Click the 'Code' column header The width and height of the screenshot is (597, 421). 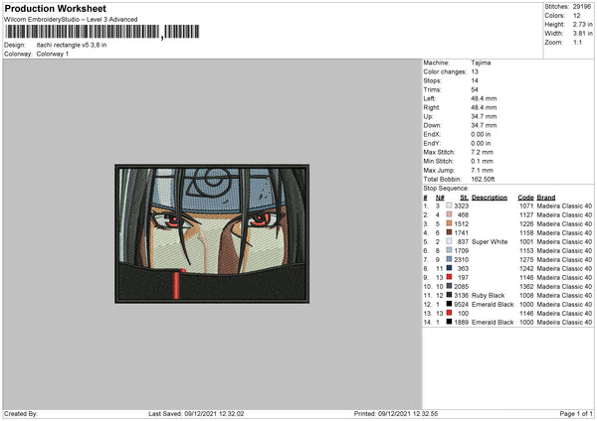(x=525, y=198)
